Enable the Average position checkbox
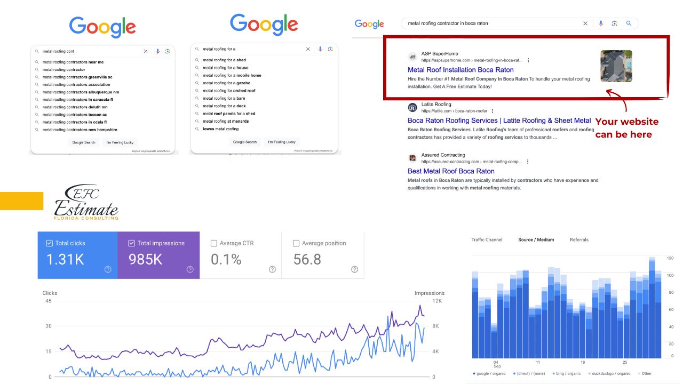The image size is (683, 384). 296,243
